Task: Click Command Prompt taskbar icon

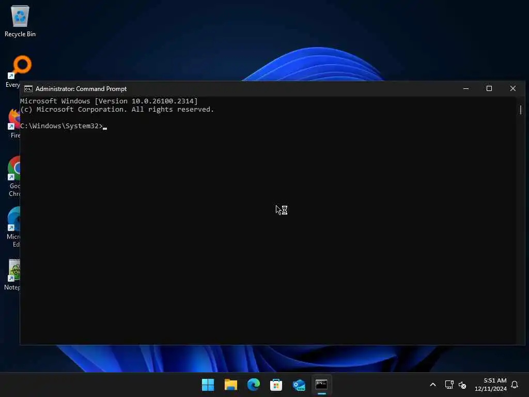Action: point(321,385)
